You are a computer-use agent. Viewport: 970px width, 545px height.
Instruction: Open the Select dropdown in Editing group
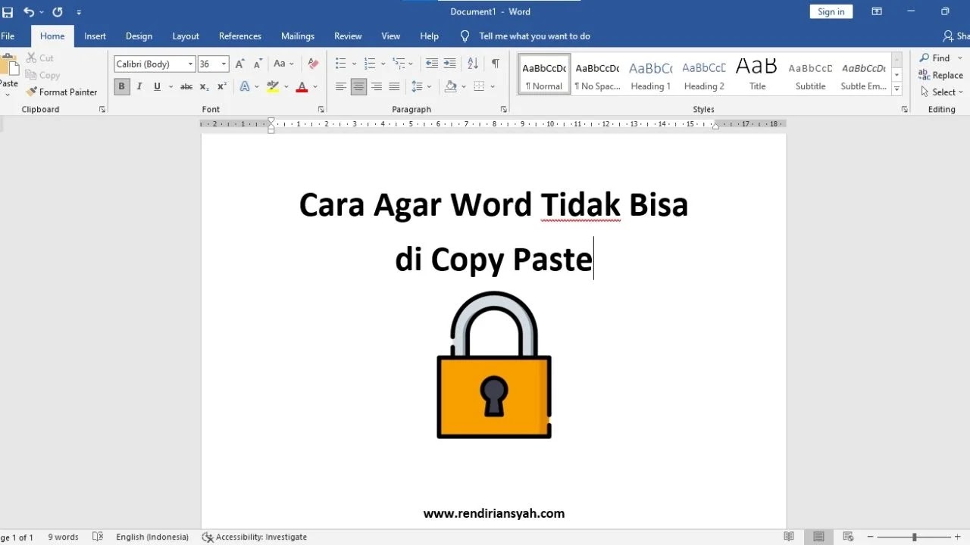(x=943, y=92)
